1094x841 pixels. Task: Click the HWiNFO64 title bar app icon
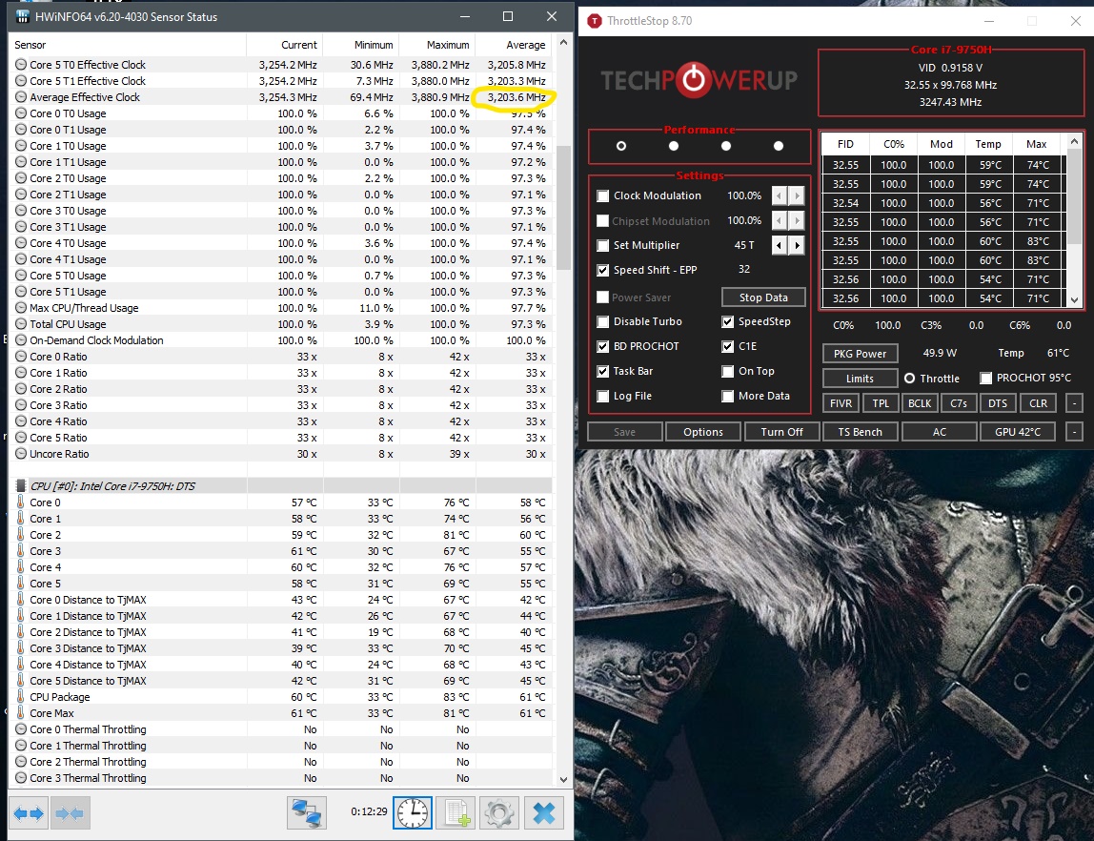tap(22, 17)
